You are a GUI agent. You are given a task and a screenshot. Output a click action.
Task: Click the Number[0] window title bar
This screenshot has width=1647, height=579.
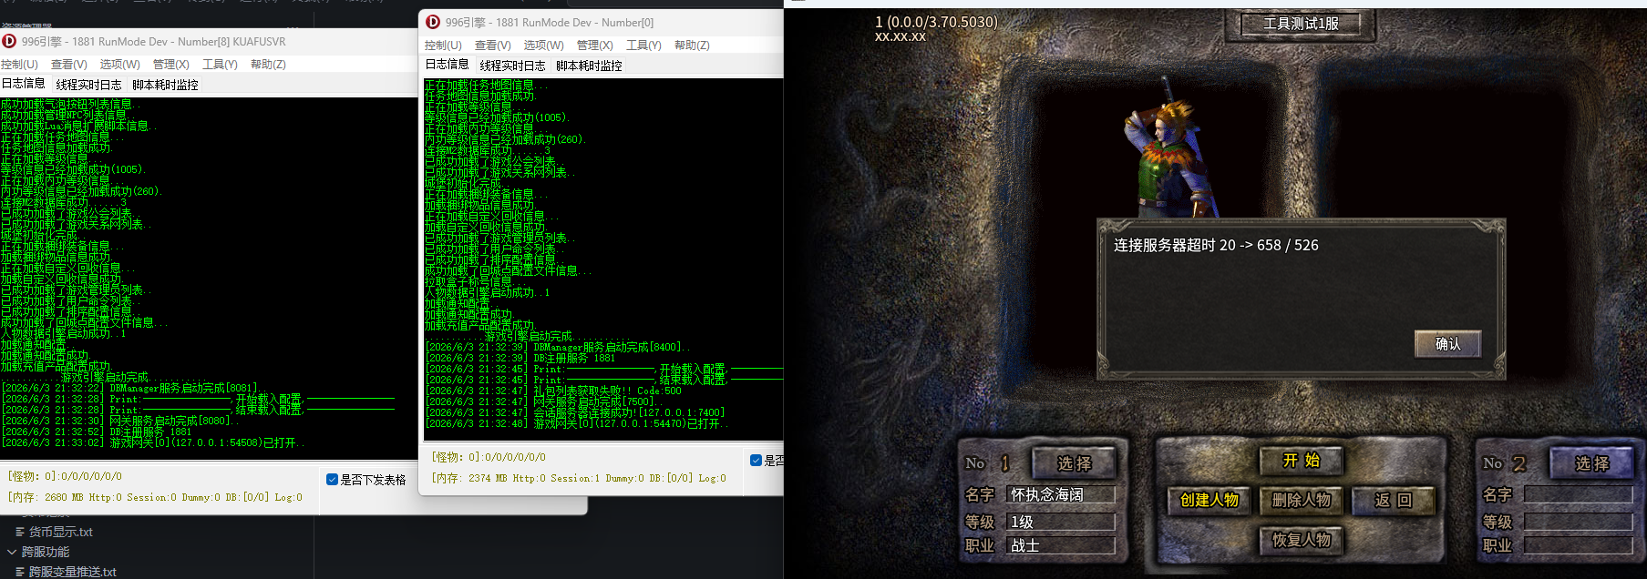(x=602, y=22)
